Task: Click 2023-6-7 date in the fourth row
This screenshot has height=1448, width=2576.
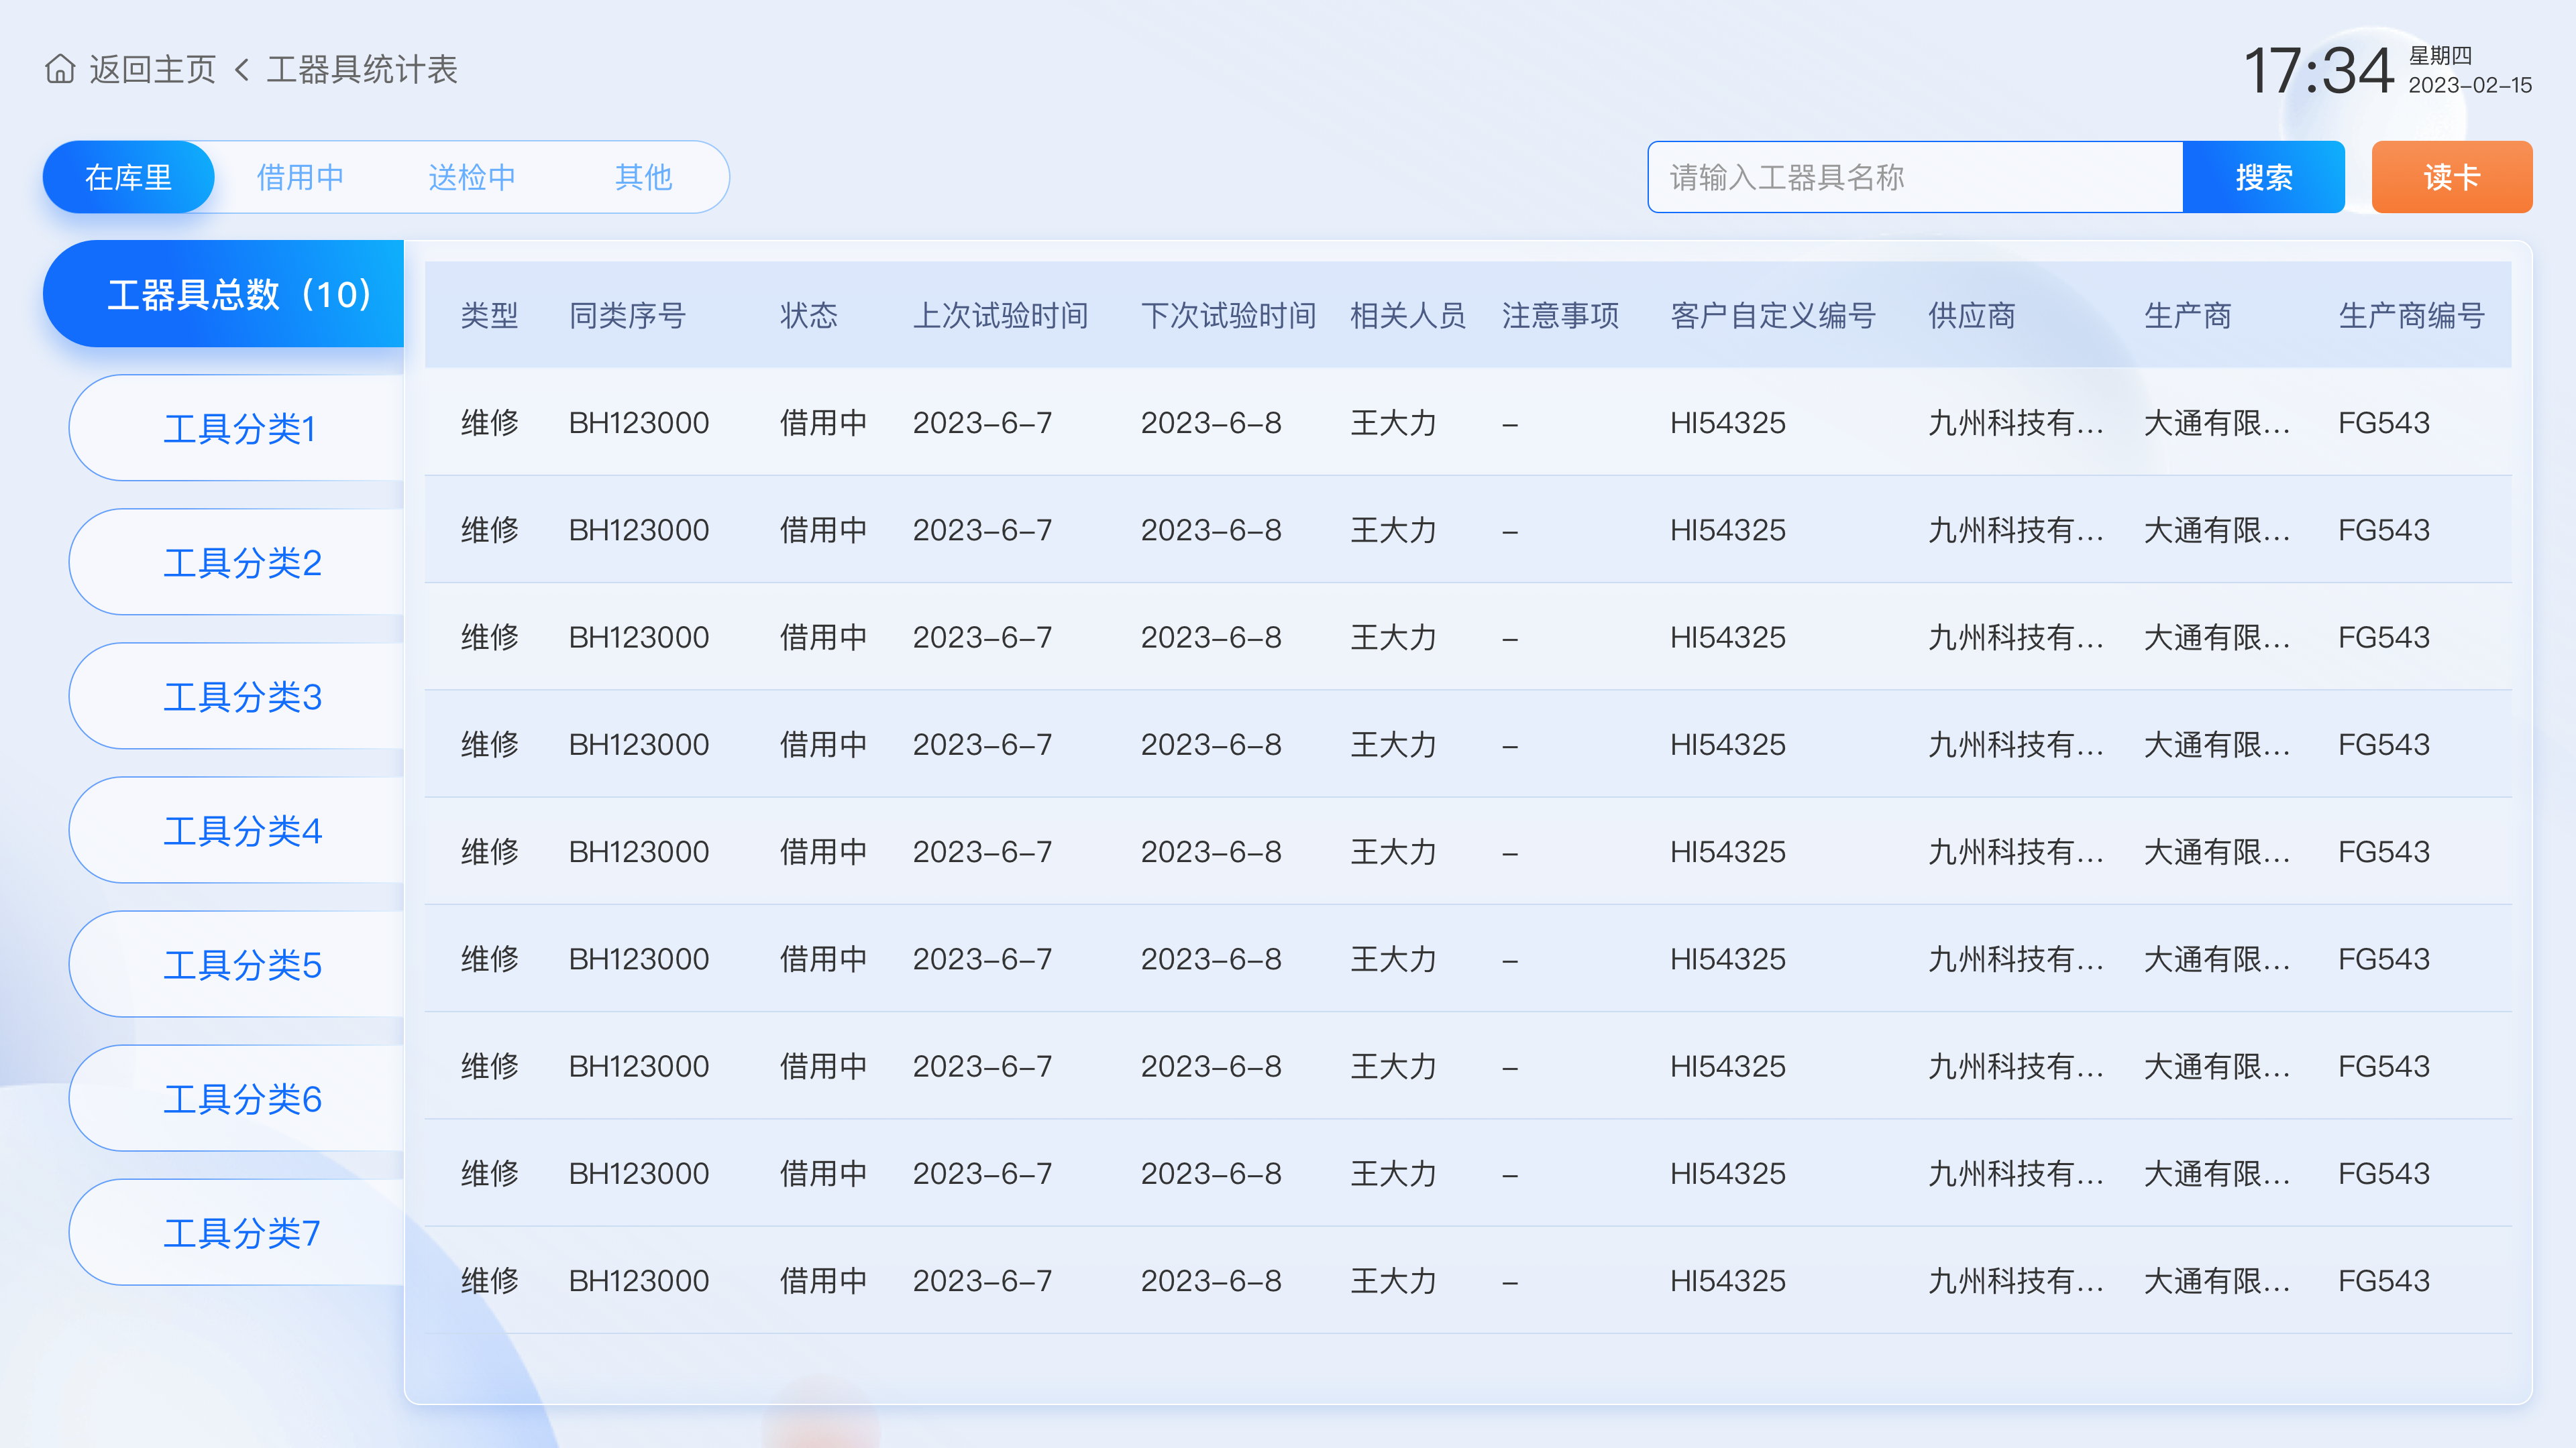Action: [982, 745]
